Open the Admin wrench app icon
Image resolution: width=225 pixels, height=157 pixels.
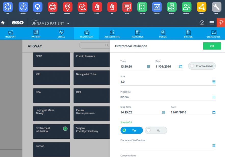(217, 7)
